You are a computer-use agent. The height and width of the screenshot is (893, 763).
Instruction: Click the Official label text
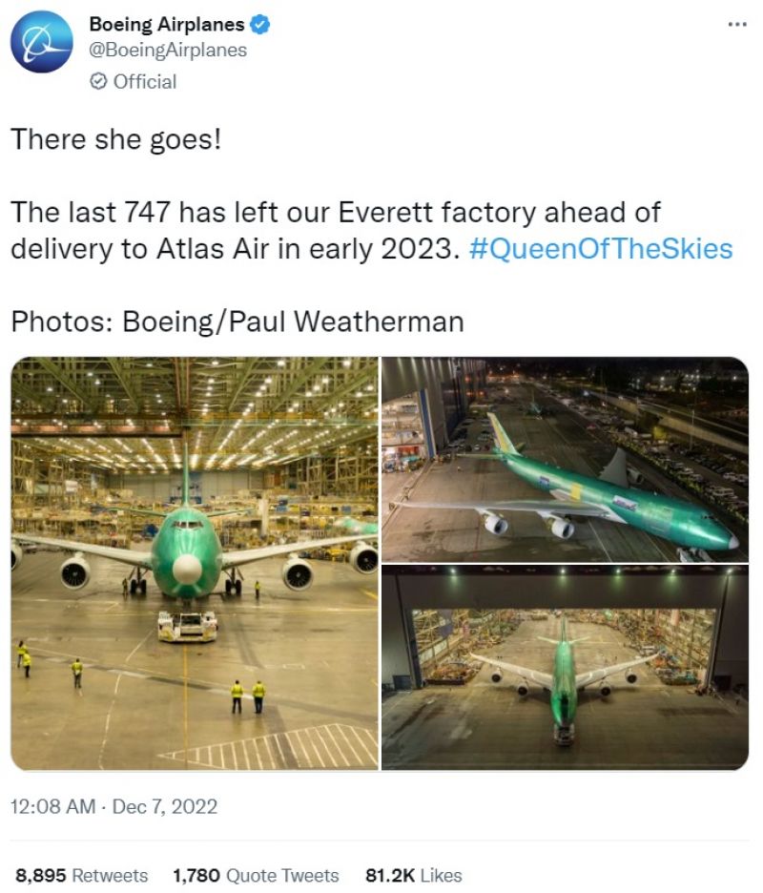point(145,81)
